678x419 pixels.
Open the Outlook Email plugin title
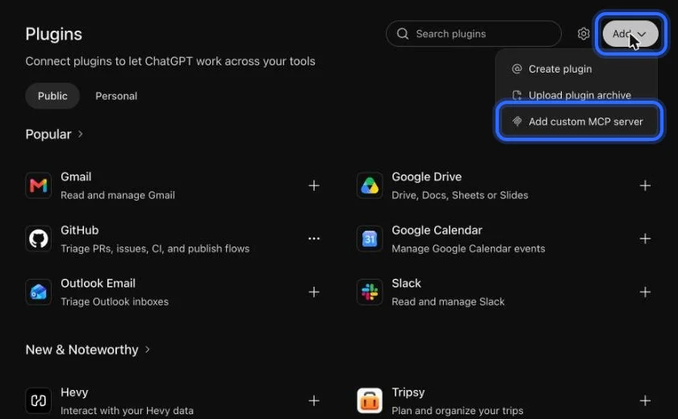click(x=98, y=284)
